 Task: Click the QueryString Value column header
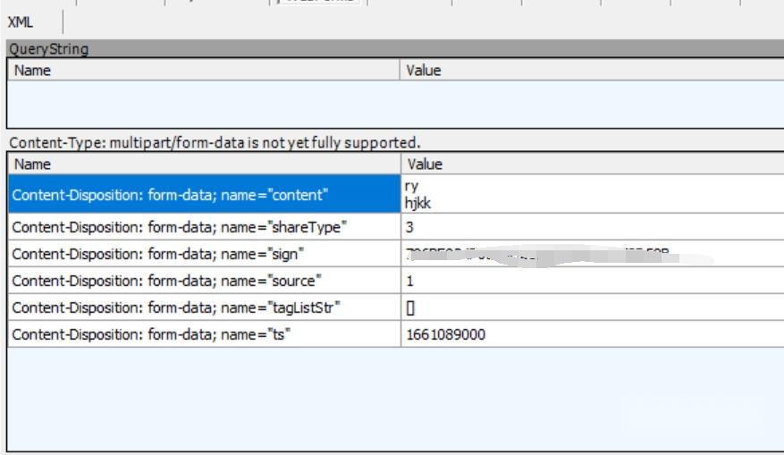point(592,70)
